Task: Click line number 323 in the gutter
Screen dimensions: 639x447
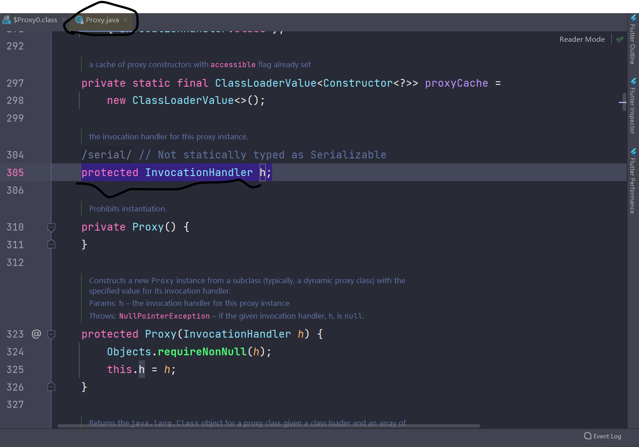Action: 15,334
